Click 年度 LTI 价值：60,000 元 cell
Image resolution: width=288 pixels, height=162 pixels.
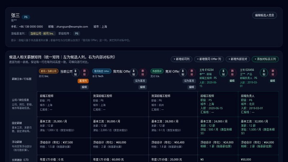120,159
